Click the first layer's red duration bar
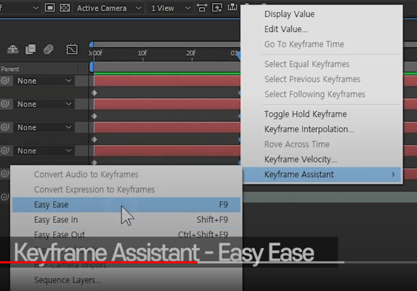The width and height of the screenshot is (417, 291). coord(167,81)
